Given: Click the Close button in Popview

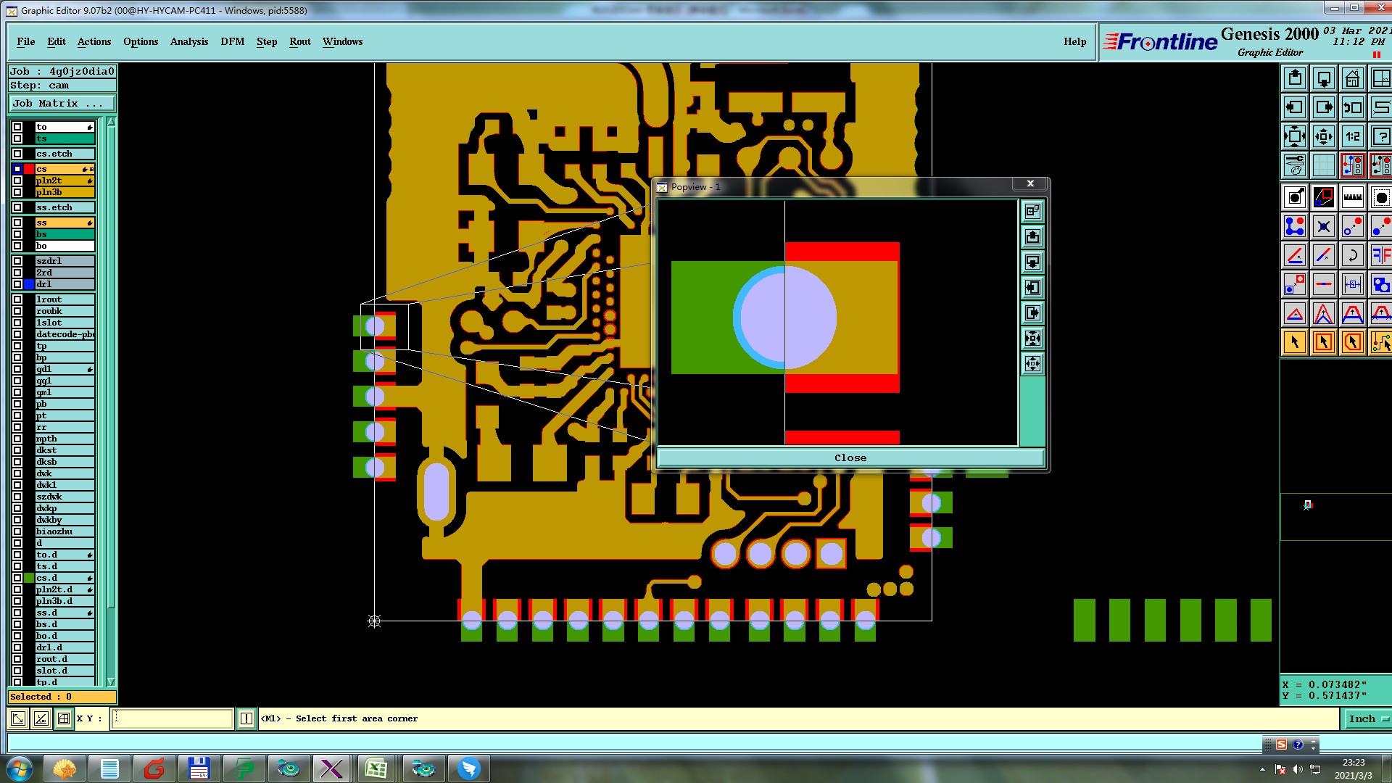Looking at the screenshot, I should click(850, 457).
